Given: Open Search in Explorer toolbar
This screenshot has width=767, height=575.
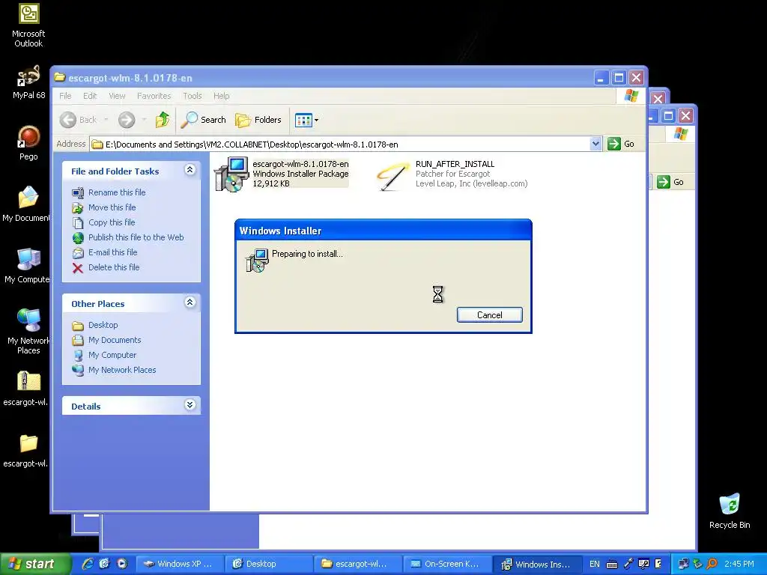Looking at the screenshot, I should [x=204, y=120].
